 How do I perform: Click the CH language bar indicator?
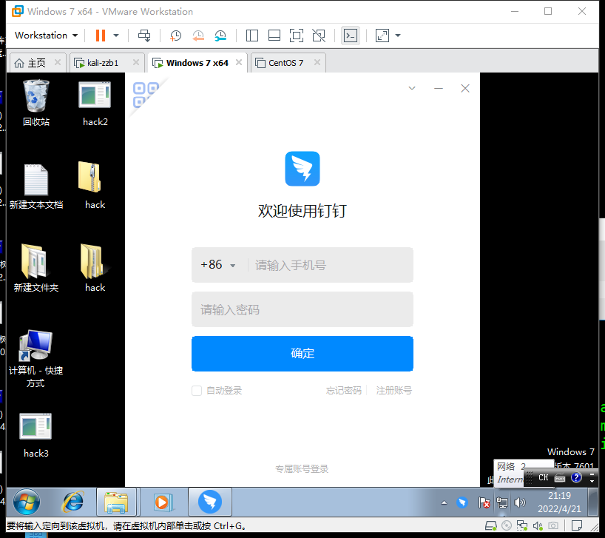coord(544,478)
